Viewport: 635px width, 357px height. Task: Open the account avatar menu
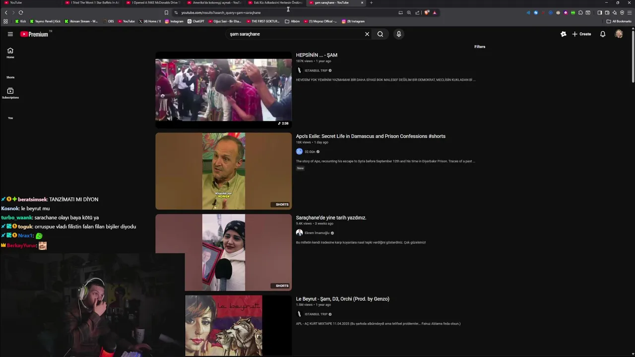[x=619, y=34]
